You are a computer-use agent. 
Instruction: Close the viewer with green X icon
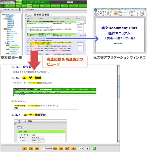coord(94,148)
